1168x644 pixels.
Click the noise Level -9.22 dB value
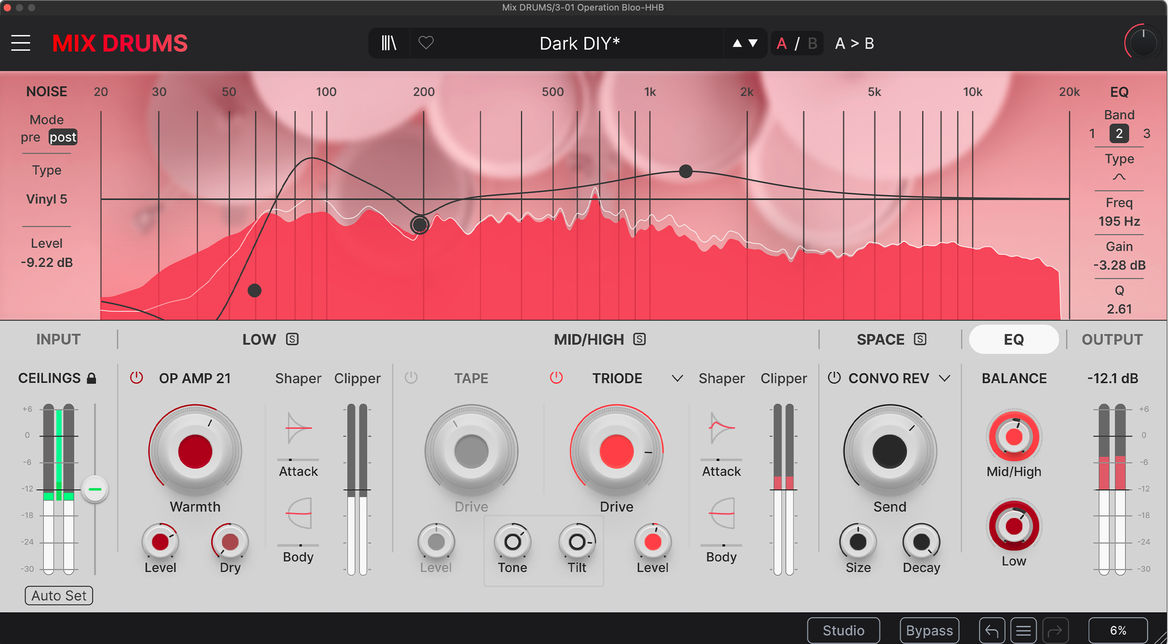pyautogui.click(x=46, y=262)
